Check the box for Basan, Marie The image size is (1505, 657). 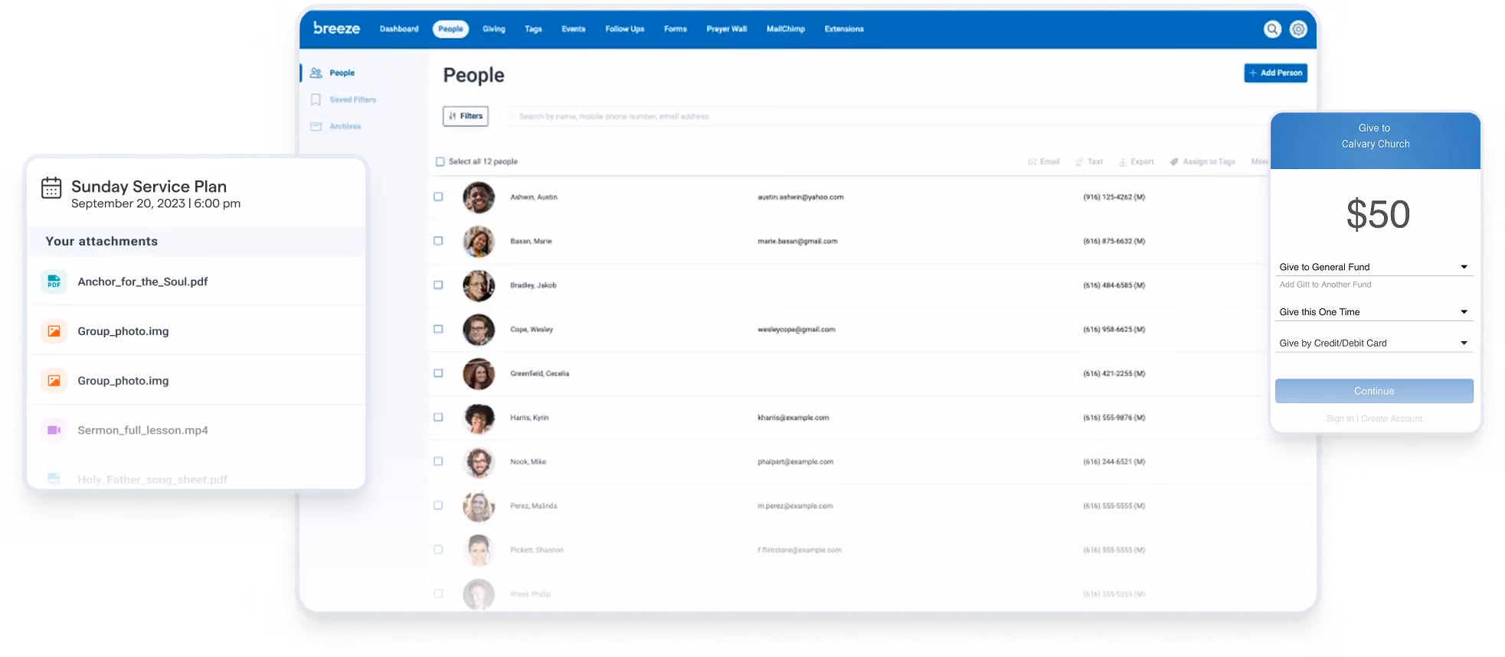438,241
